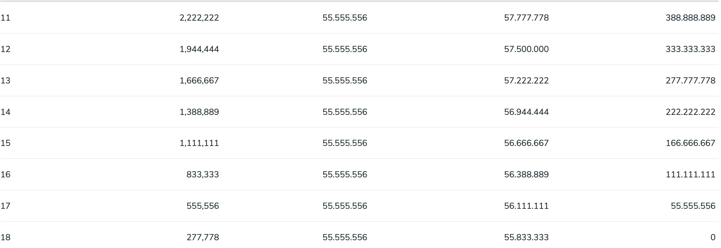
Task: Click the 2,222,222 value in row 11
Action: (x=199, y=18)
